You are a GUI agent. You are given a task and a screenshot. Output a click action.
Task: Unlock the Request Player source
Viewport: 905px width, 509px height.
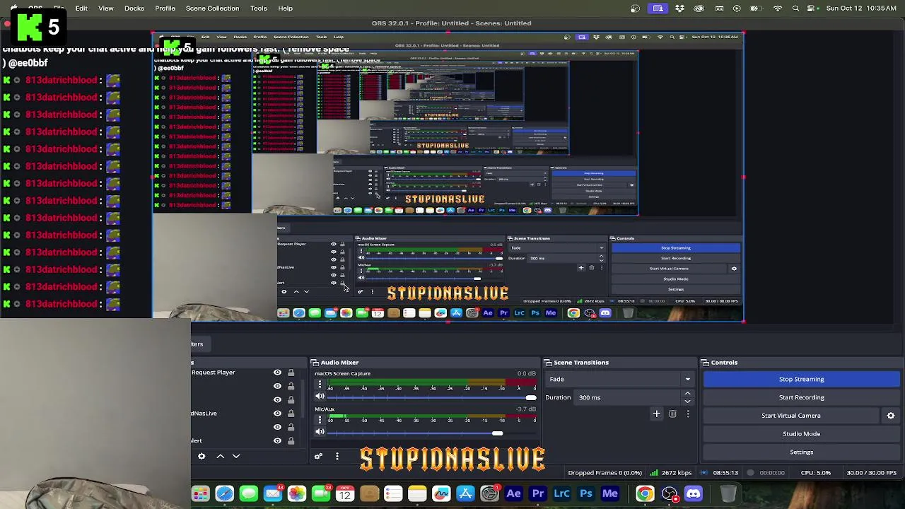pos(291,373)
